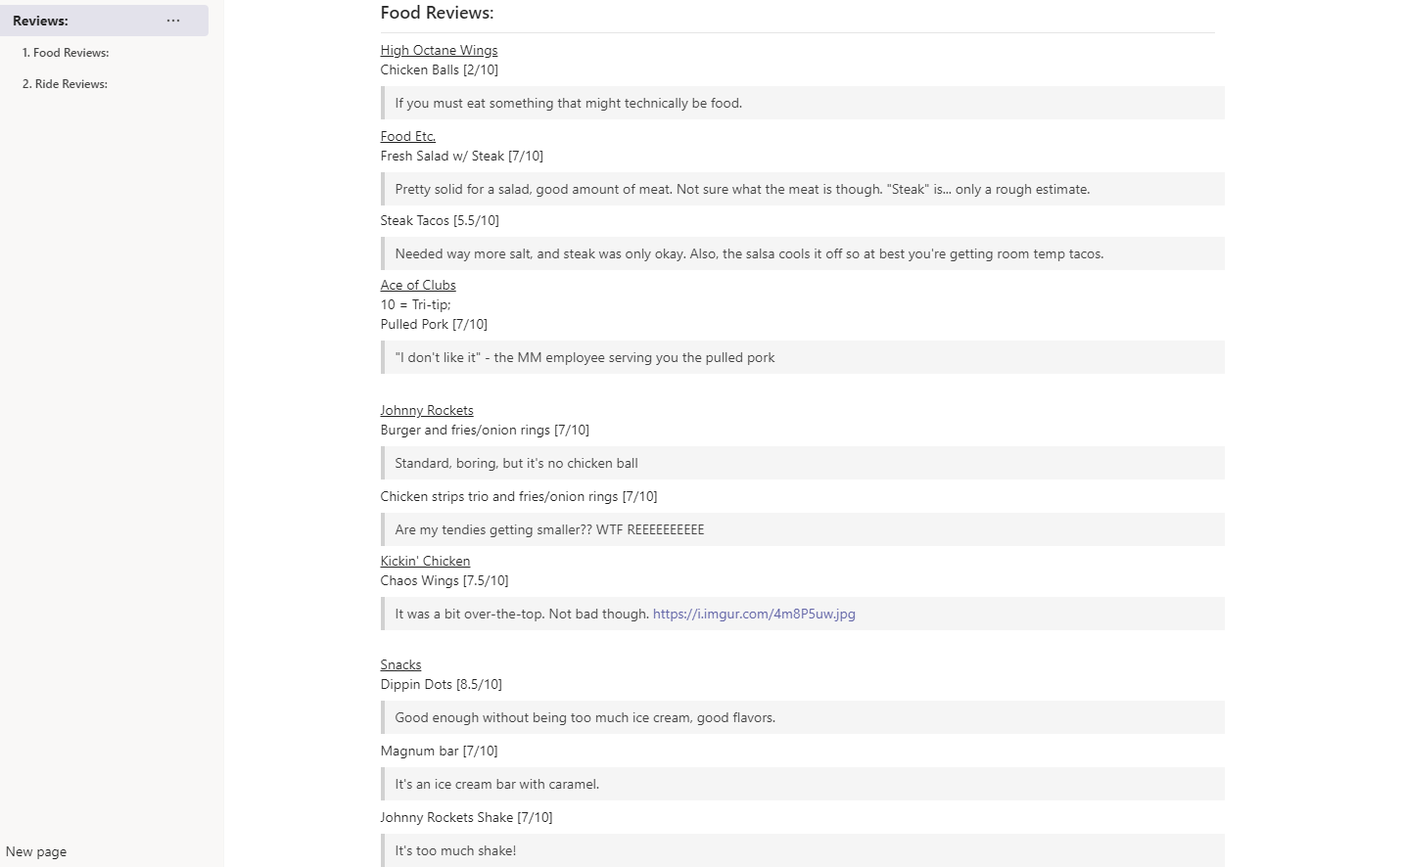Create a new page

36,851
